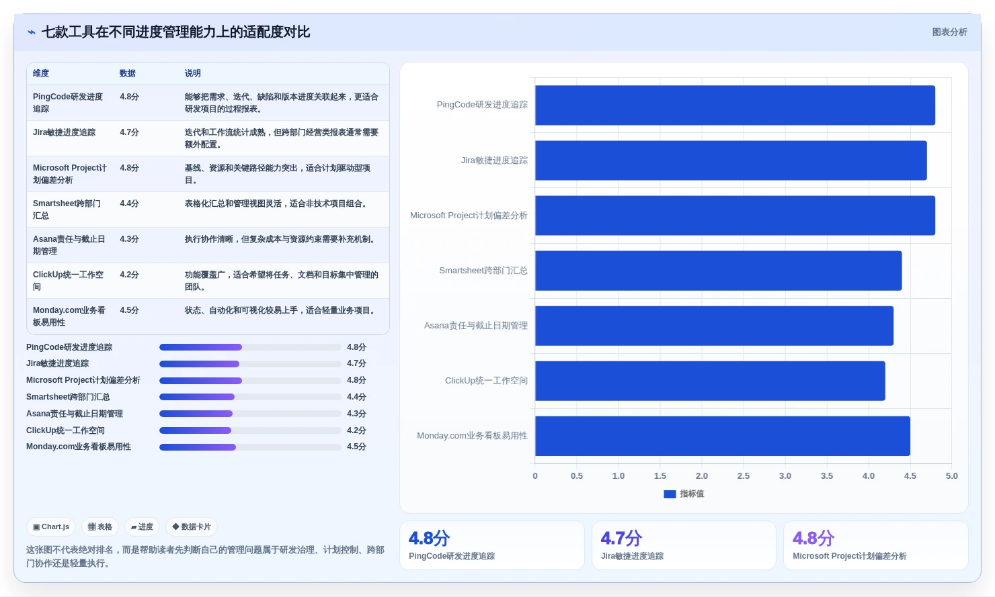Viewport: 995px width, 597px height.
Task: Click the 说明 column header
Action: 193,73
